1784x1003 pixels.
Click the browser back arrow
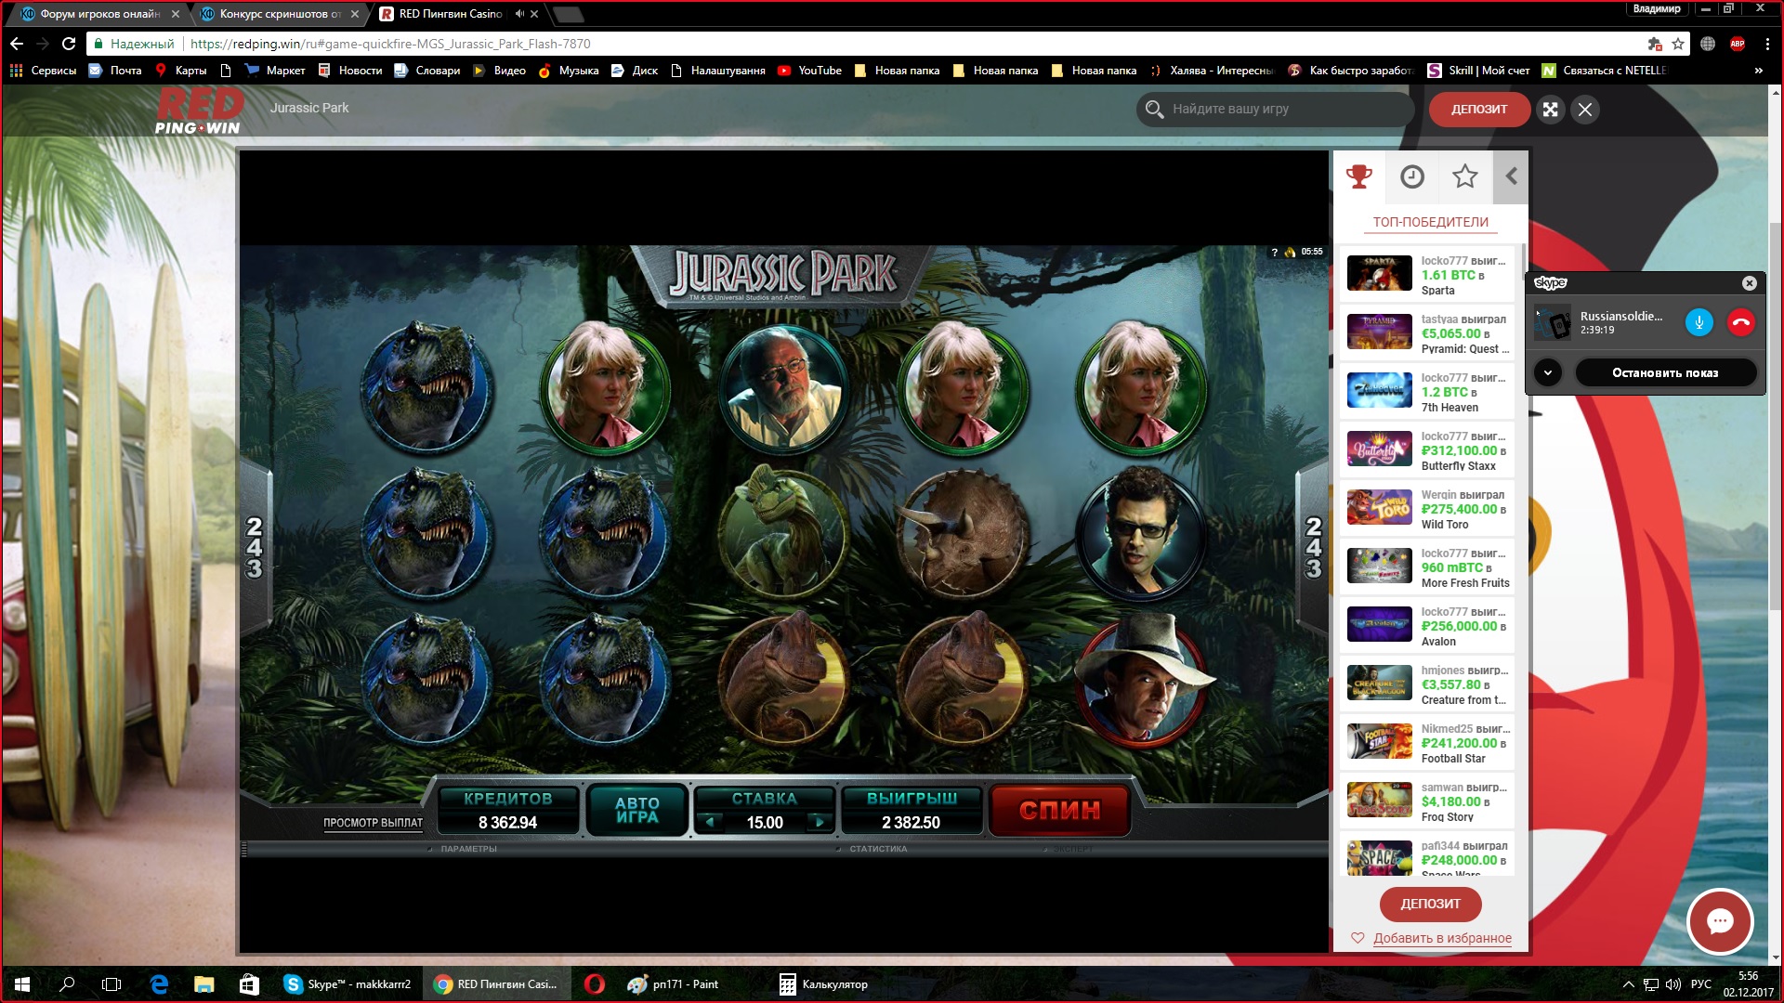(17, 44)
